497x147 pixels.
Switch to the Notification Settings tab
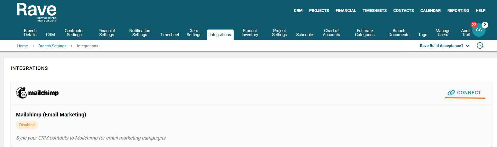pos(140,33)
